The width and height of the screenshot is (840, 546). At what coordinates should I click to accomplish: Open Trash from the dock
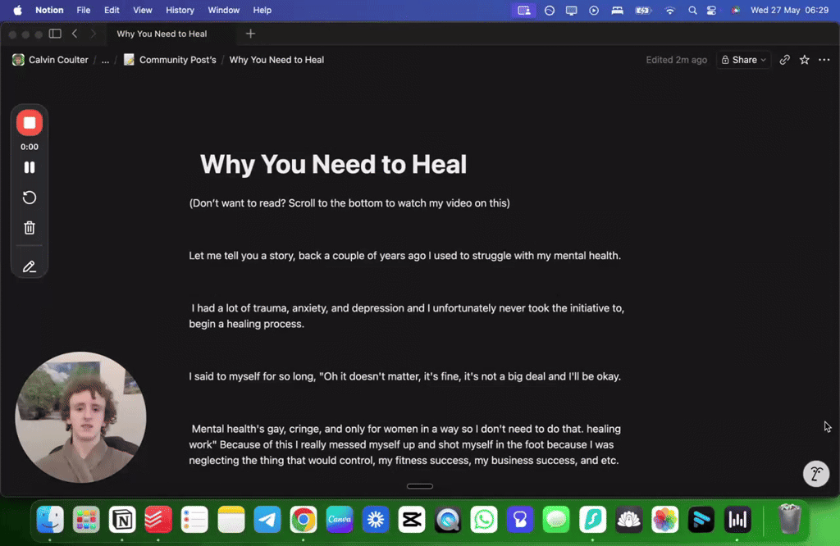[x=790, y=519]
